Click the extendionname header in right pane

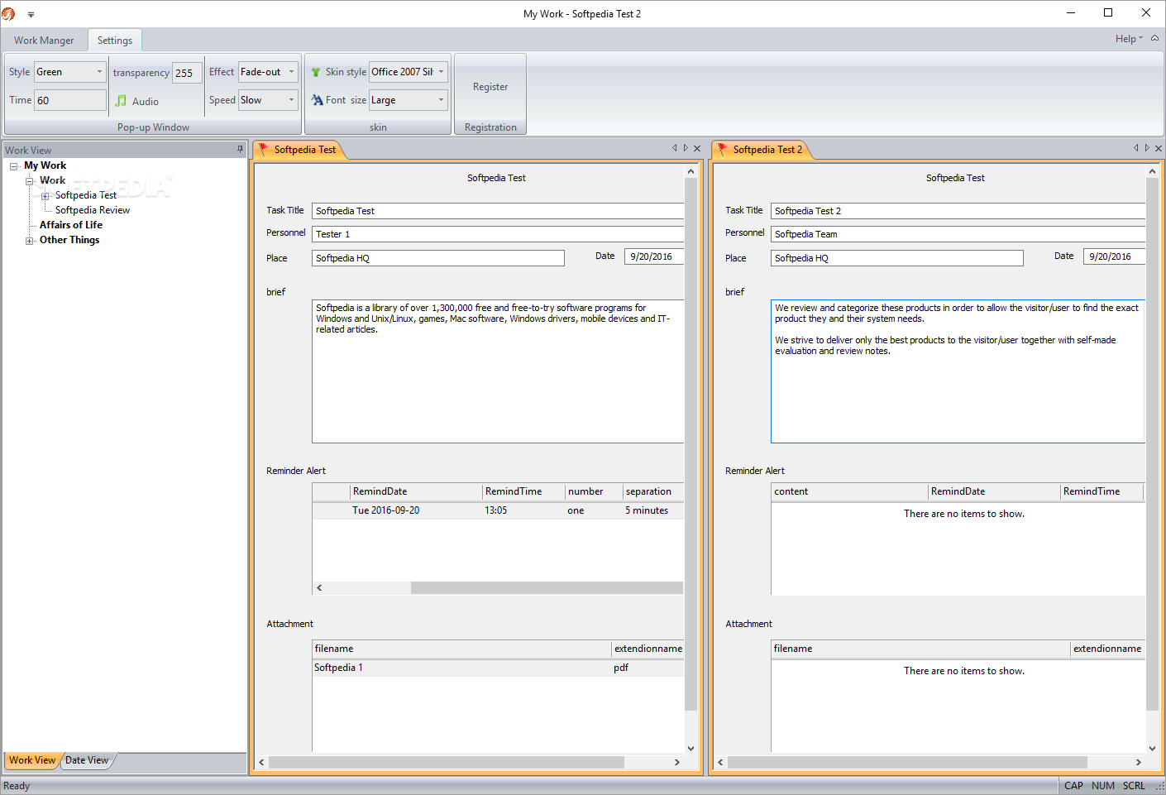point(1107,649)
